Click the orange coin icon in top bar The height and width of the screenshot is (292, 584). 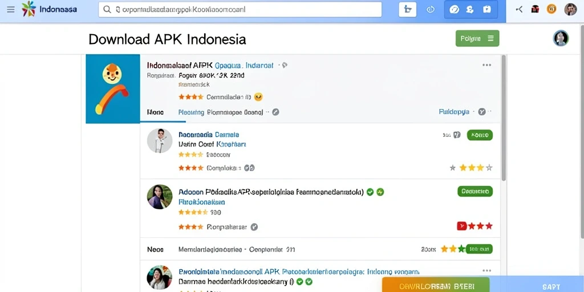pos(551,9)
